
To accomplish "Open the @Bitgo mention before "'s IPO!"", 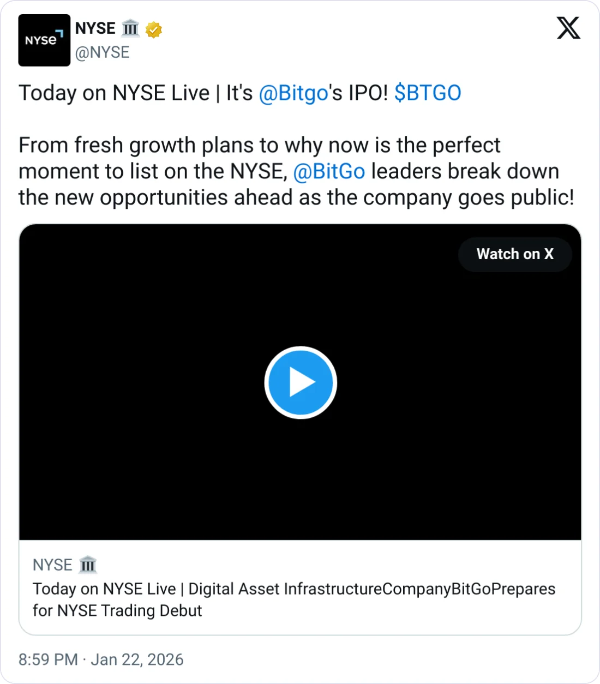I will 293,93.
